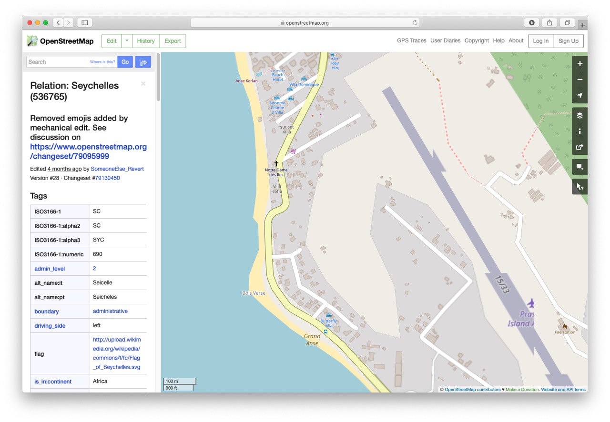Click the Log In button
Image resolution: width=610 pixels, height=422 pixels.
click(541, 41)
